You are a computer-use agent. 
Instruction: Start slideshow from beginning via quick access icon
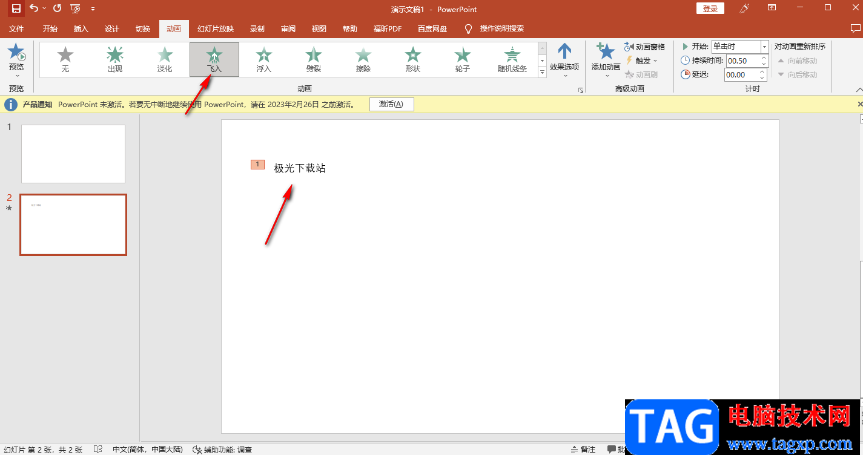click(75, 8)
